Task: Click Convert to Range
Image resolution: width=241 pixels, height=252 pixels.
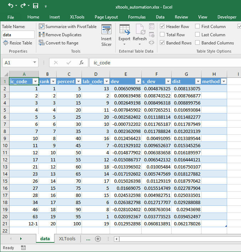Action: [59, 43]
